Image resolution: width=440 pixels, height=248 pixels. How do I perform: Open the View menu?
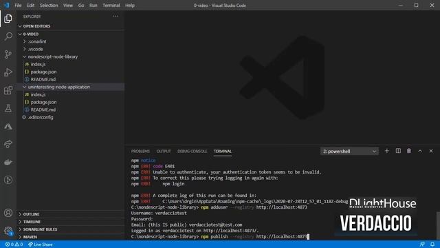pos(68,6)
